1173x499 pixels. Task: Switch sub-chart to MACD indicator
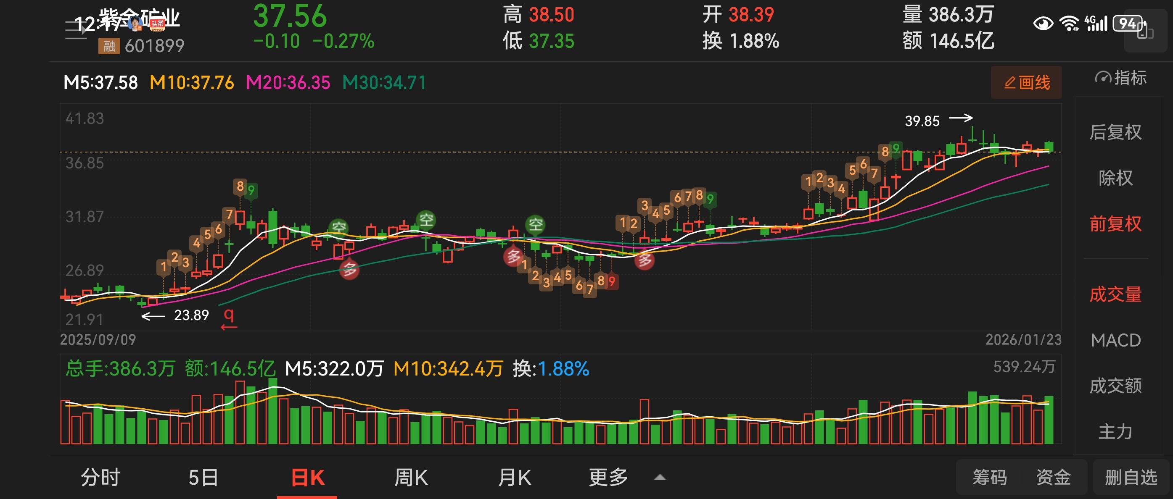[x=1115, y=340]
